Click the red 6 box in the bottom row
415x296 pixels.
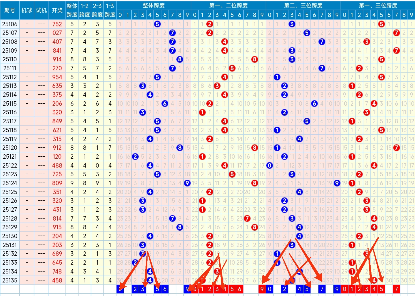239,289
